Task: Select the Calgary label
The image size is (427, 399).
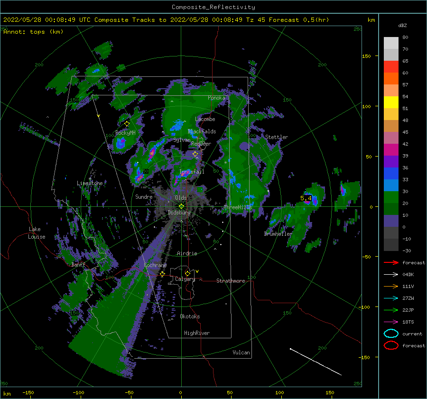Action: point(185,279)
